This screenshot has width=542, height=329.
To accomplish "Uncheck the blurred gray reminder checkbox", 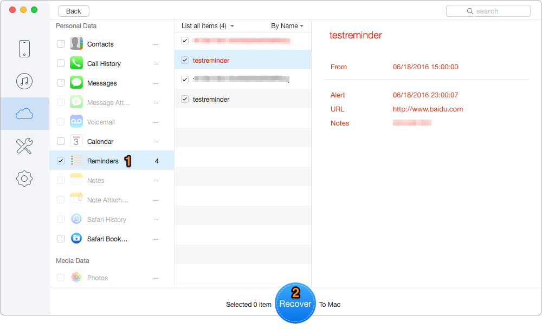I will pos(185,80).
